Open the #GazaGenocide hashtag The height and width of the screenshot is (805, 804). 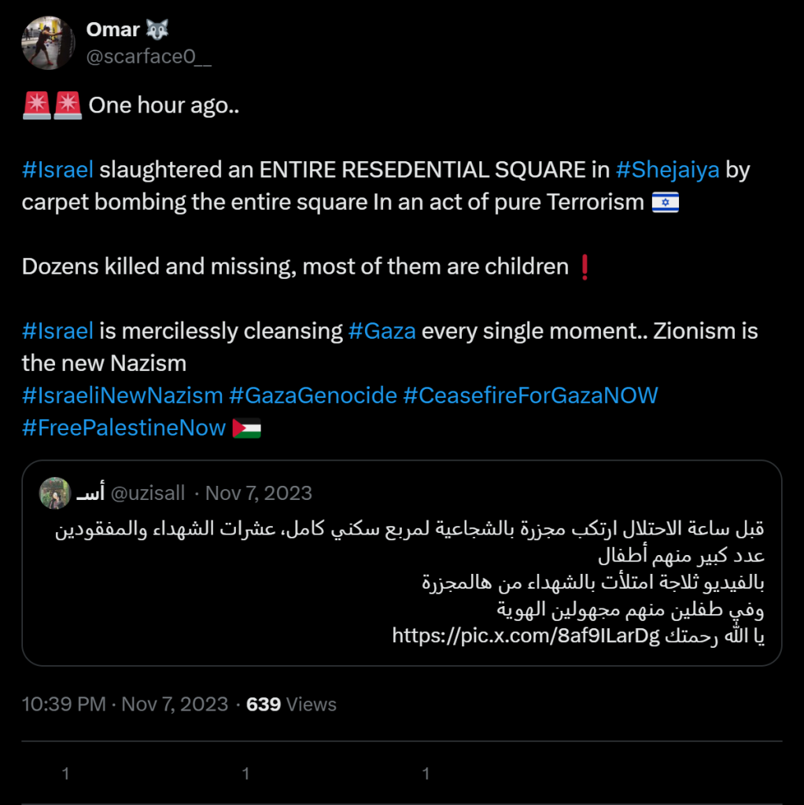tap(313, 395)
